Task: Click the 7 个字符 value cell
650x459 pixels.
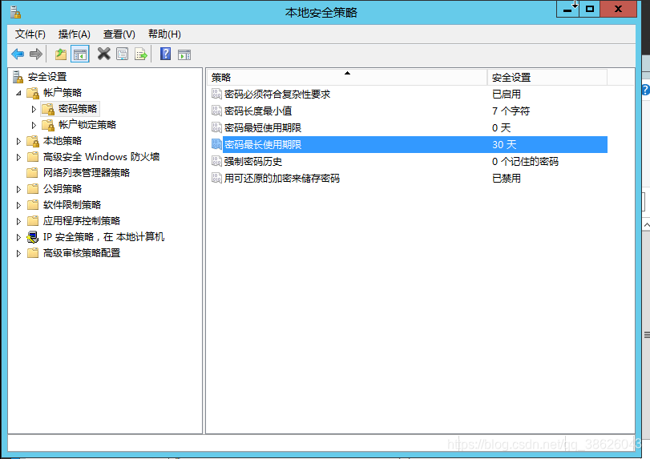Action: point(511,111)
